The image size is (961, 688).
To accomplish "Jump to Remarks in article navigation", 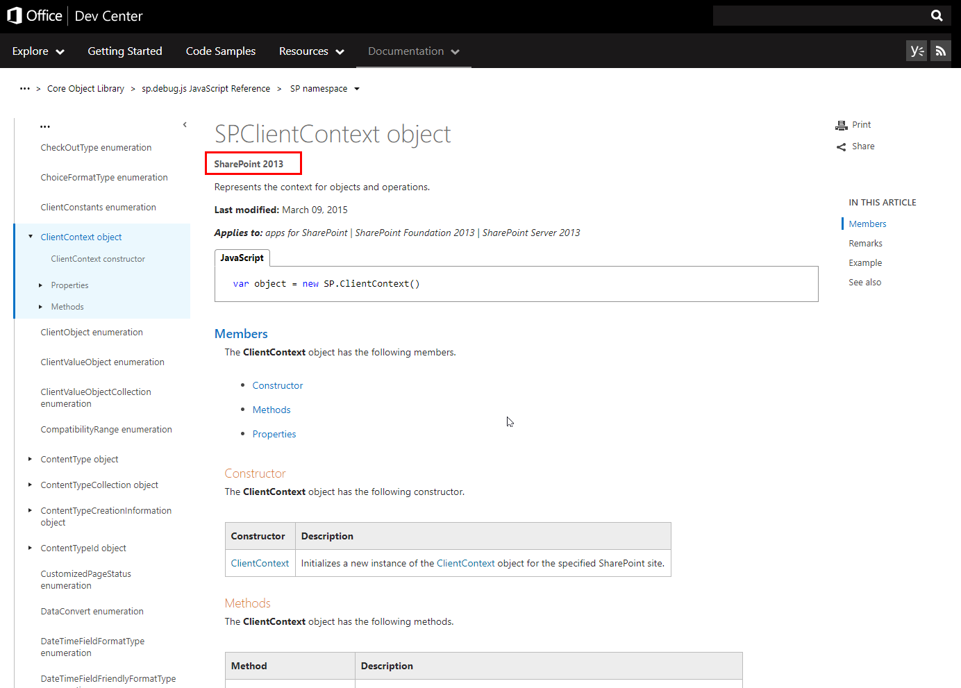I will (x=865, y=244).
